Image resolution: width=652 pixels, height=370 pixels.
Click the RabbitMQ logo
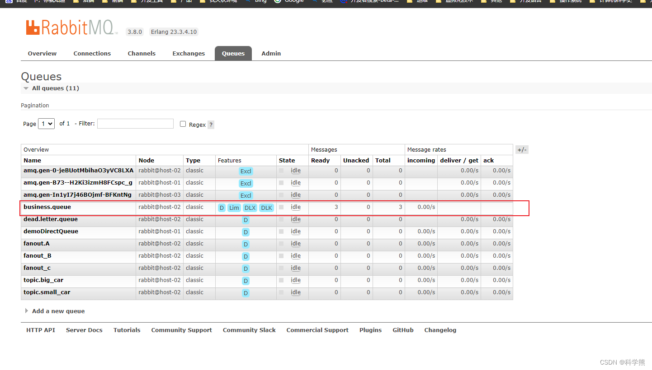pyautogui.click(x=71, y=28)
